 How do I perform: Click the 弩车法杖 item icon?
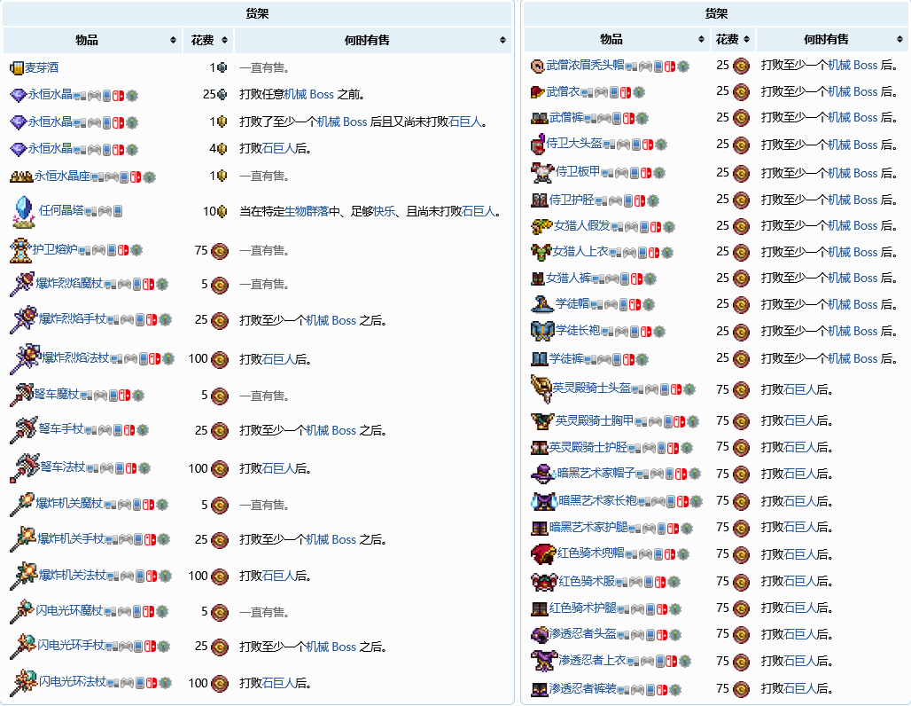(x=24, y=467)
